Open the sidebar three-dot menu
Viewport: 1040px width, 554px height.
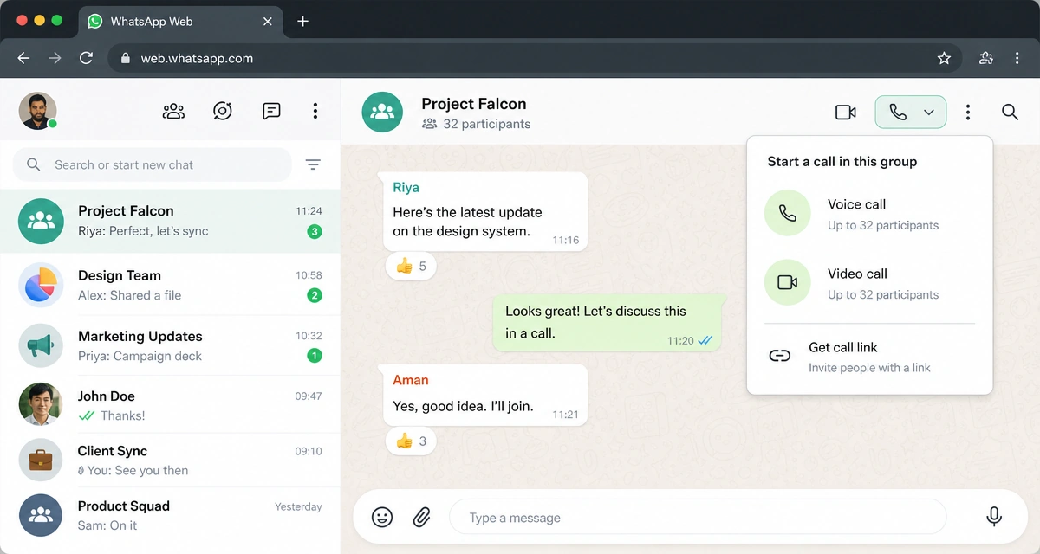[x=315, y=111]
